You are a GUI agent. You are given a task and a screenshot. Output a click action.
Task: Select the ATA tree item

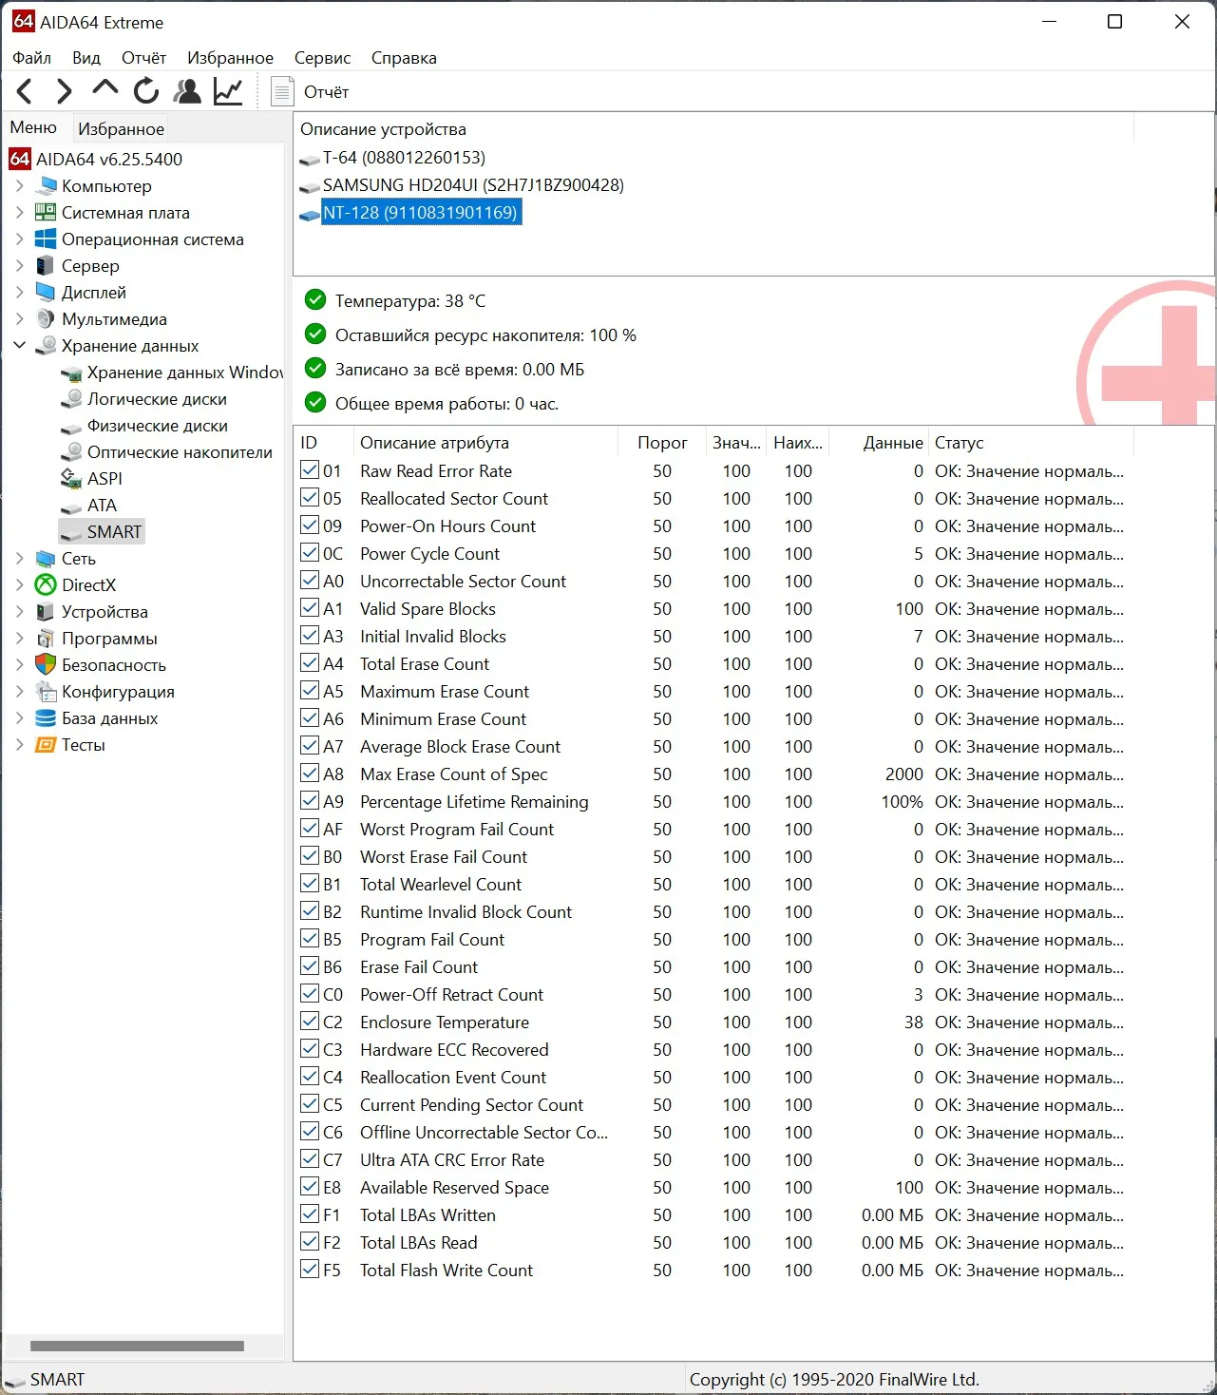pos(102,505)
